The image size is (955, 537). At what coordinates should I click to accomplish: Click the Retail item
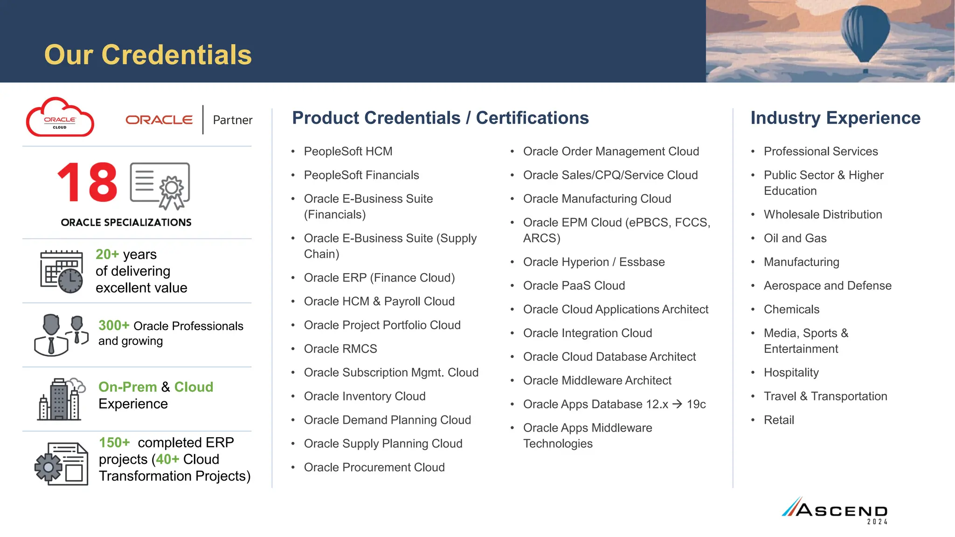[779, 420]
